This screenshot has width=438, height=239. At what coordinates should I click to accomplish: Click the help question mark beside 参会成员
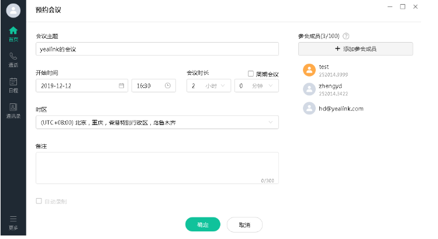tap(346, 36)
